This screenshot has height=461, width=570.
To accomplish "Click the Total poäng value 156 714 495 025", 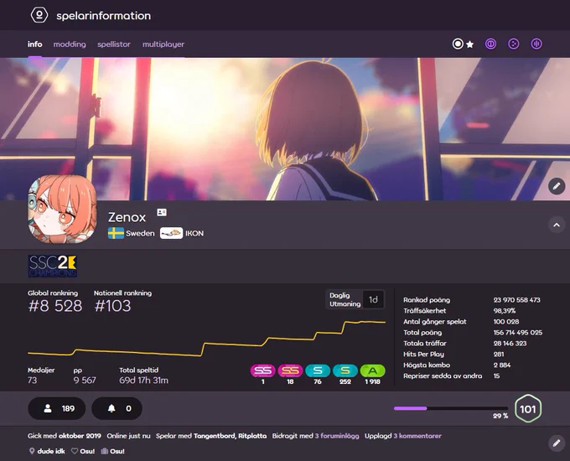I will click(x=518, y=333).
